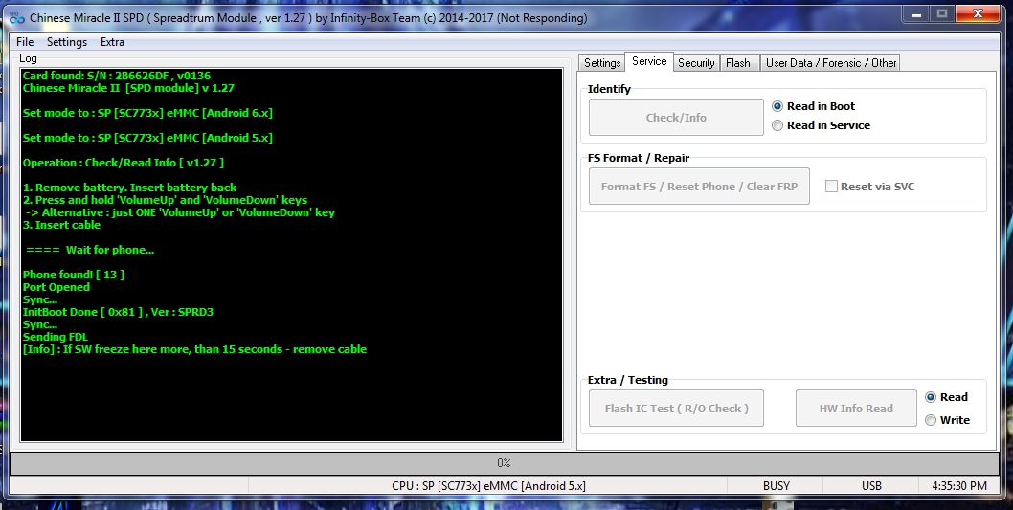Screen dimensions: 1013x510
Task: Minimize the Chinese Miracle II window
Action: coord(915,13)
